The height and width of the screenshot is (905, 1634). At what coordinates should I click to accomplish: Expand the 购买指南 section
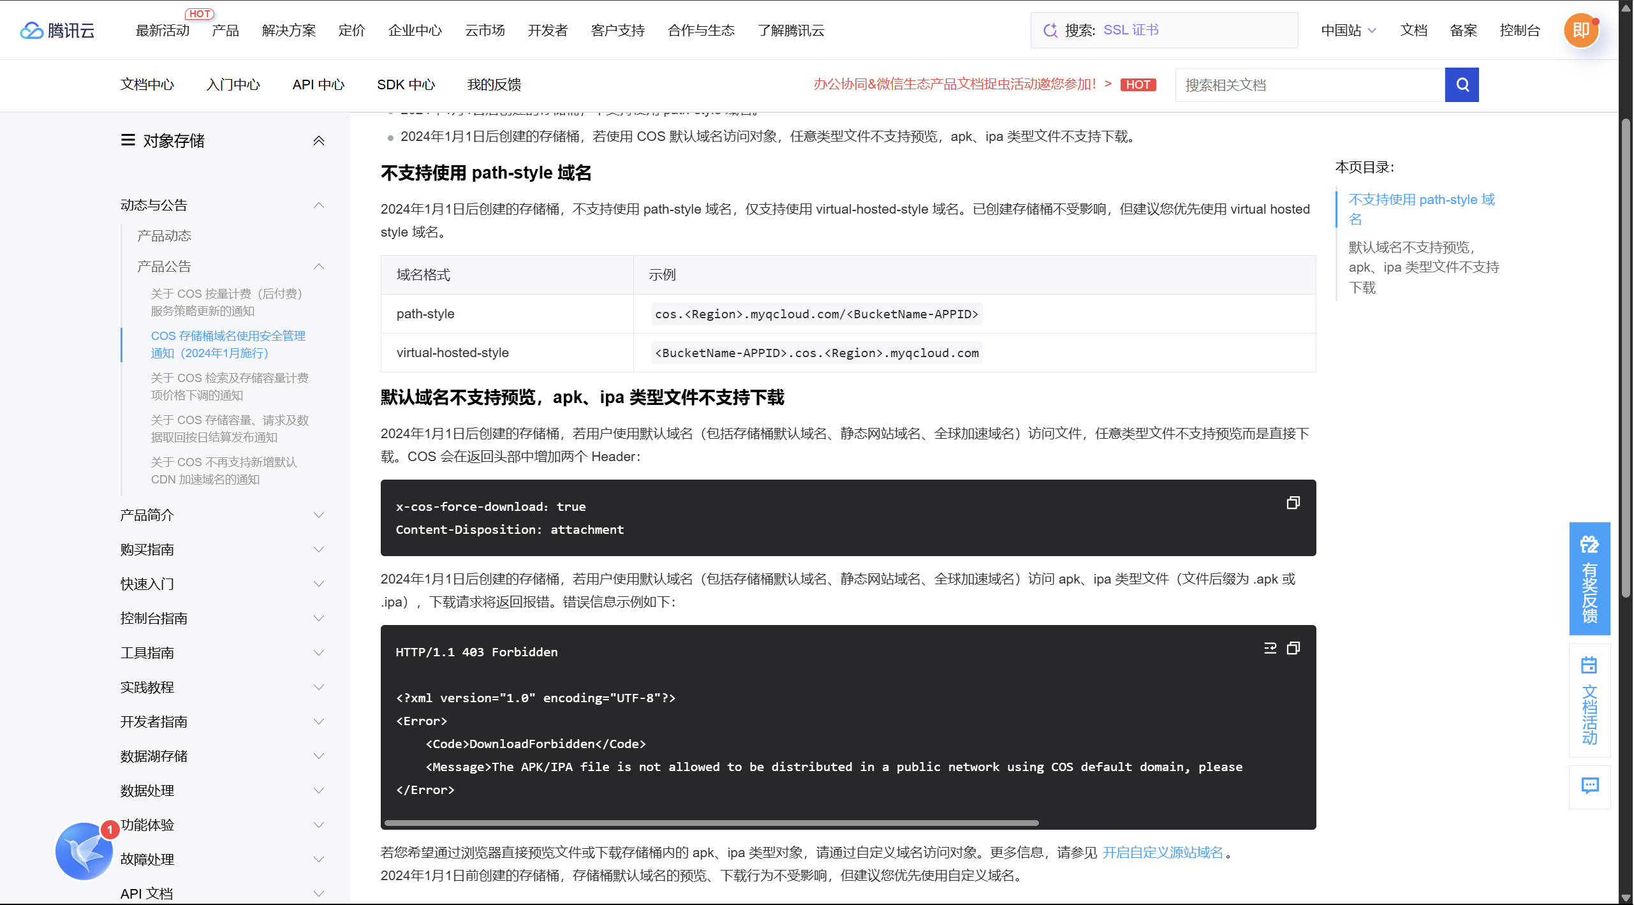click(319, 549)
